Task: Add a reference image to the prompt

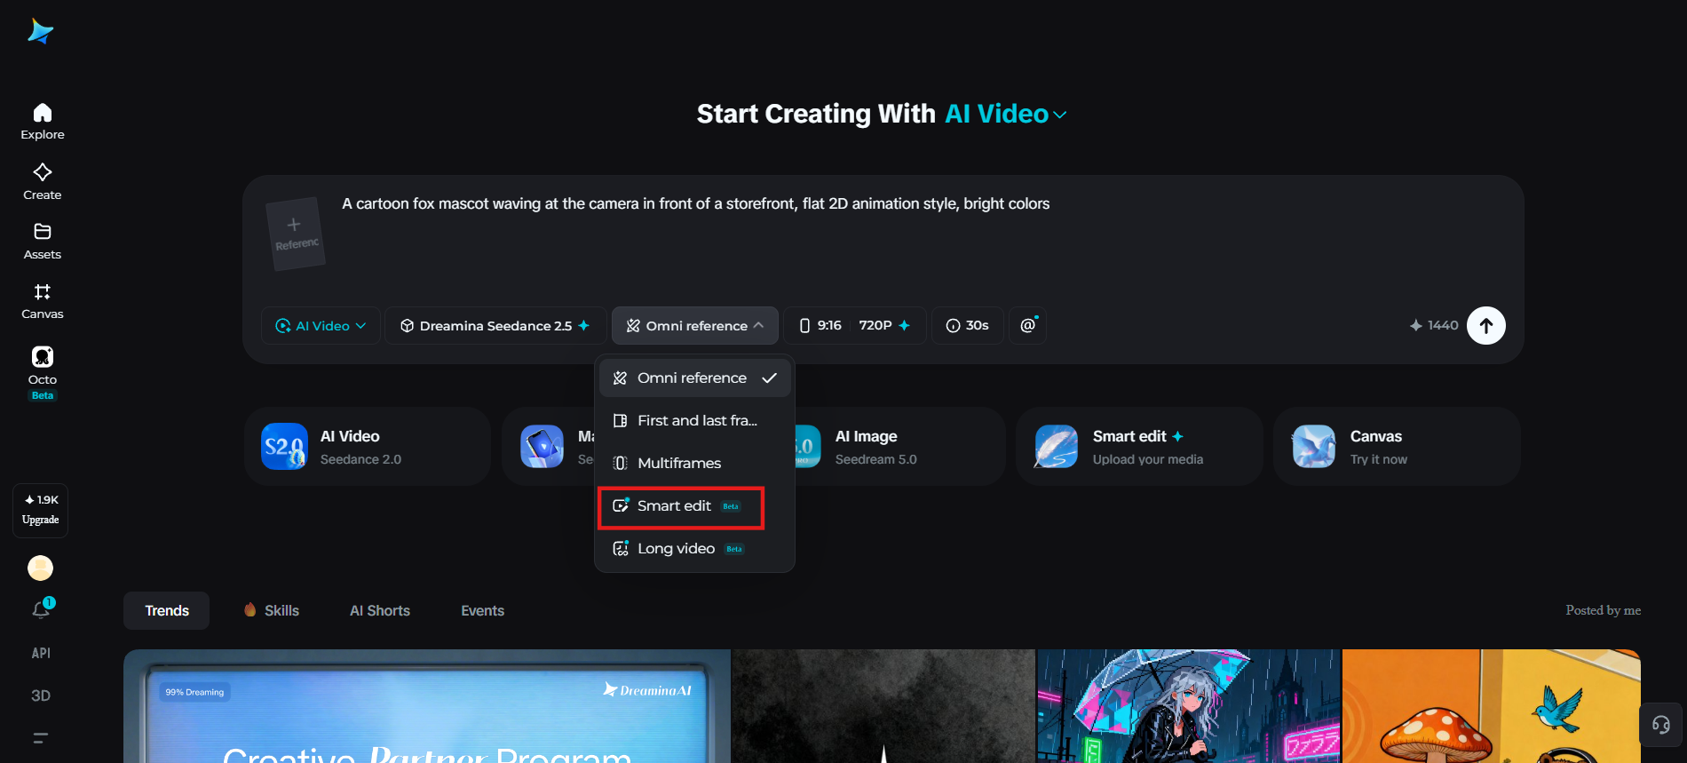Action: pyautogui.click(x=296, y=233)
